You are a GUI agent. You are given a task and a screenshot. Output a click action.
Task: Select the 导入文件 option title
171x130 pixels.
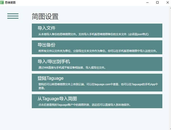(46, 28)
